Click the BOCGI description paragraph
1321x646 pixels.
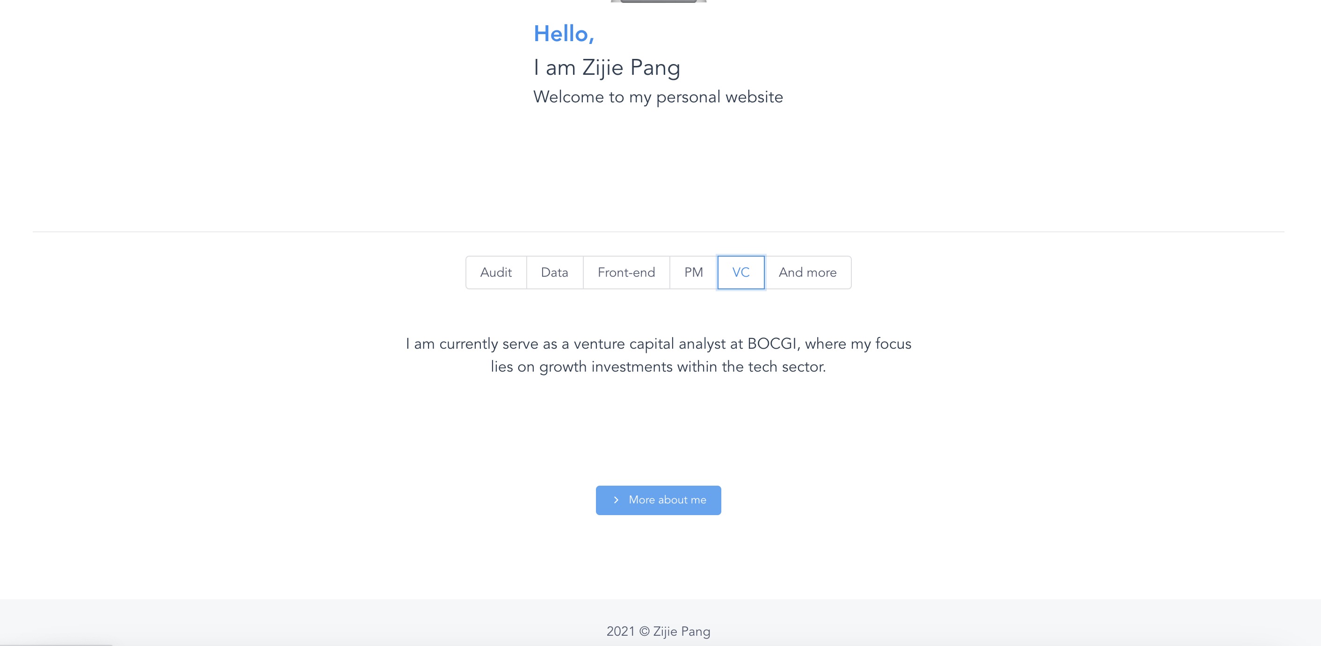(x=659, y=355)
